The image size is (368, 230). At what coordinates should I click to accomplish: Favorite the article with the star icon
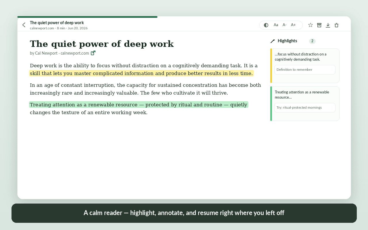point(310,25)
